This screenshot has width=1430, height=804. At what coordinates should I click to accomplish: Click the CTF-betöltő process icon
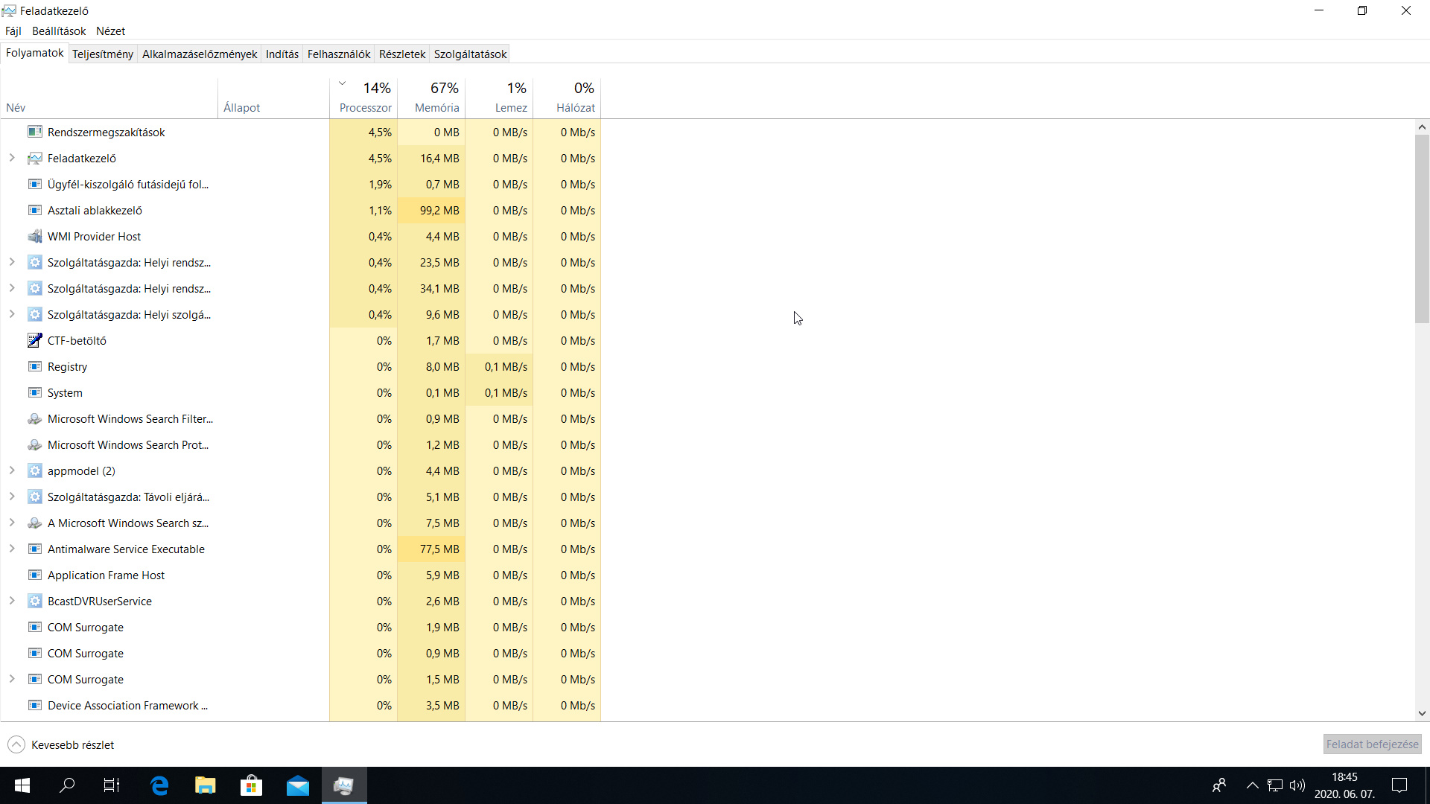[34, 341]
